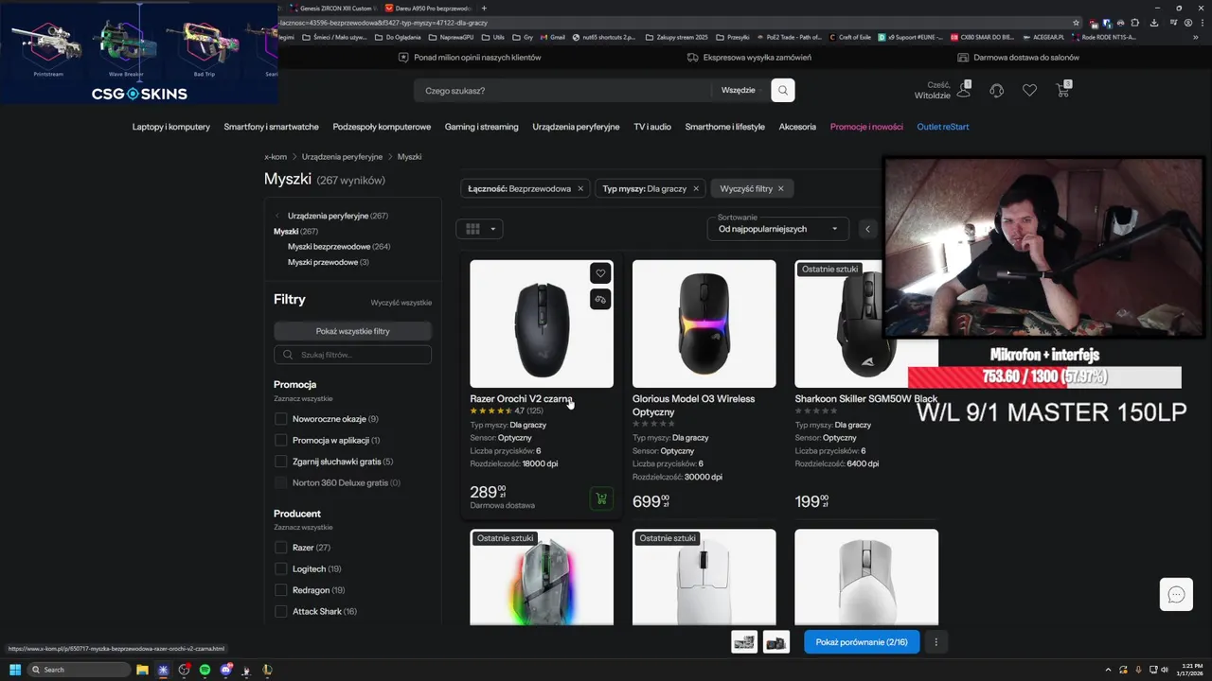
Task: Tick the Redragon producer checkbox
Action: [x=280, y=590]
